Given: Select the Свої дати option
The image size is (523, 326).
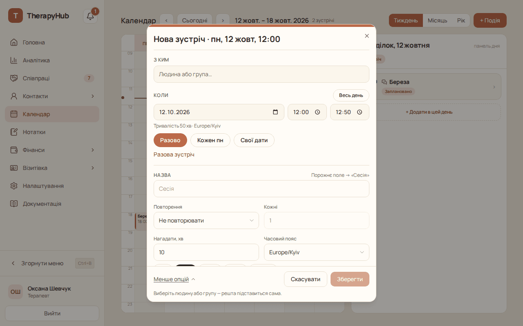Looking at the screenshot, I should pyautogui.click(x=254, y=140).
